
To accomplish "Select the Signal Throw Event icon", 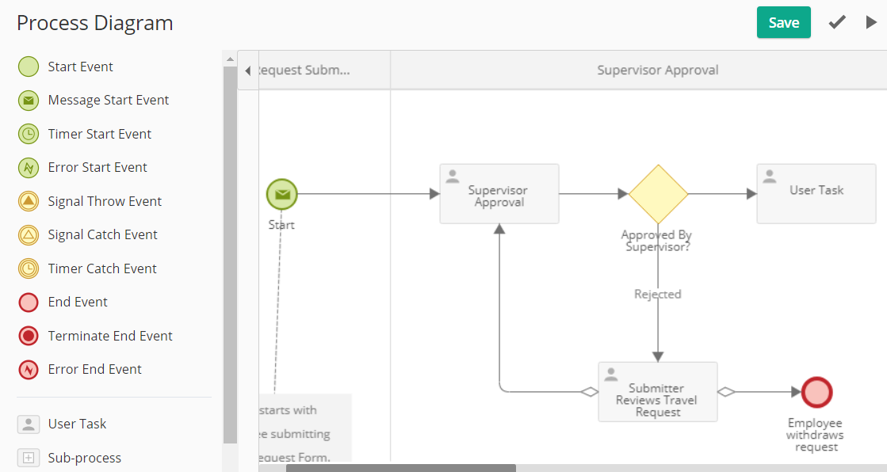I will point(29,201).
